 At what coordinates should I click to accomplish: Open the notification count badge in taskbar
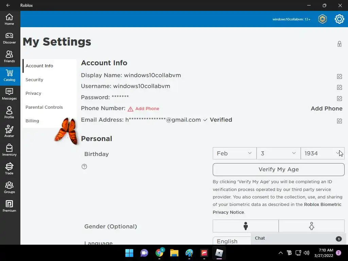point(338,253)
